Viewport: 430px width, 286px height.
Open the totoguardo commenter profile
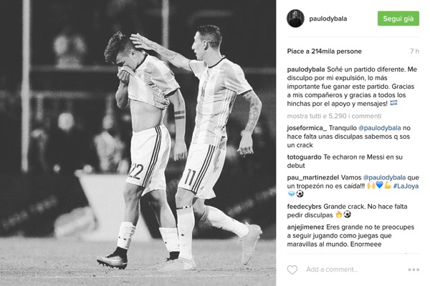(304, 157)
